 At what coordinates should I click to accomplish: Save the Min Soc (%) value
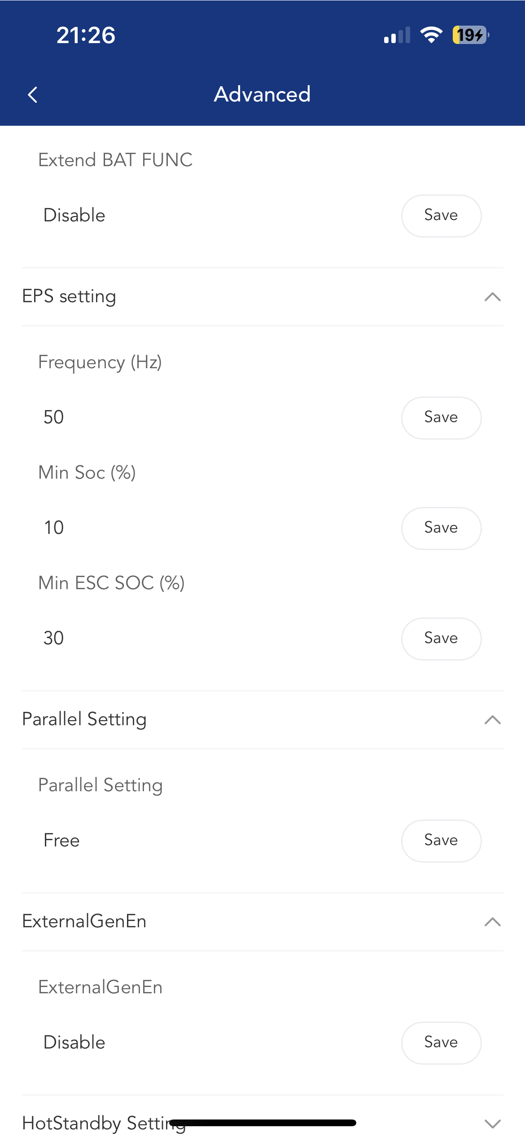pos(441,528)
